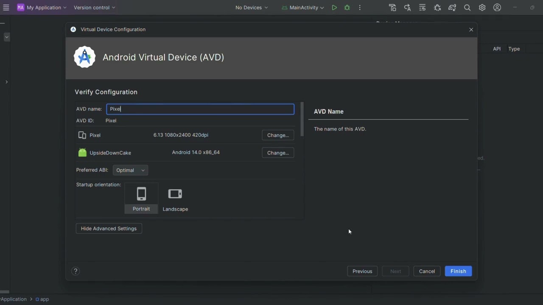Change the UpsideDownCake system image
Image resolution: width=543 pixels, height=305 pixels.
[278, 153]
